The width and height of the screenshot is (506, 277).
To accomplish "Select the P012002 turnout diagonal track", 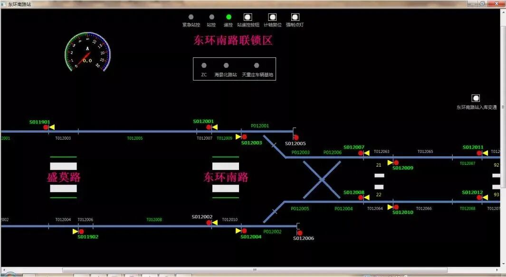I will pos(274,212).
